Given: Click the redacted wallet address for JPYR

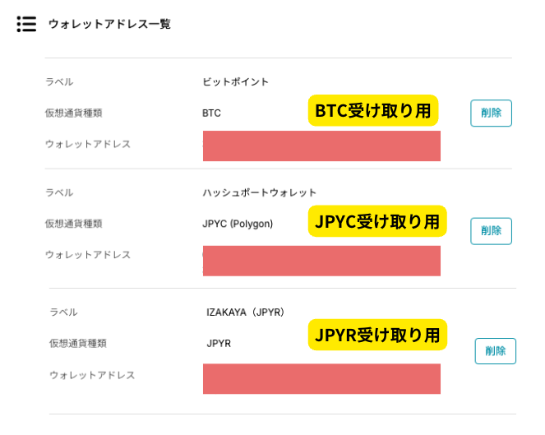Looking at the screenshot, I should [321, 379].
